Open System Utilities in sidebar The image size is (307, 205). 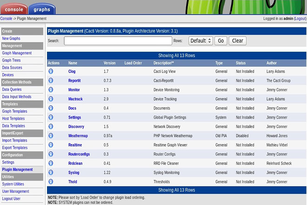coord(13,184)
